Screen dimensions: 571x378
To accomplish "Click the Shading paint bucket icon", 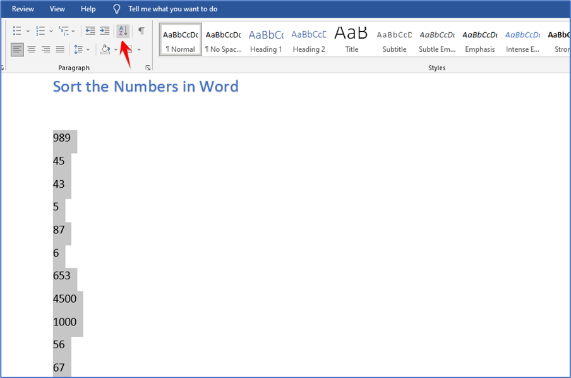I will tap(104, 49).
